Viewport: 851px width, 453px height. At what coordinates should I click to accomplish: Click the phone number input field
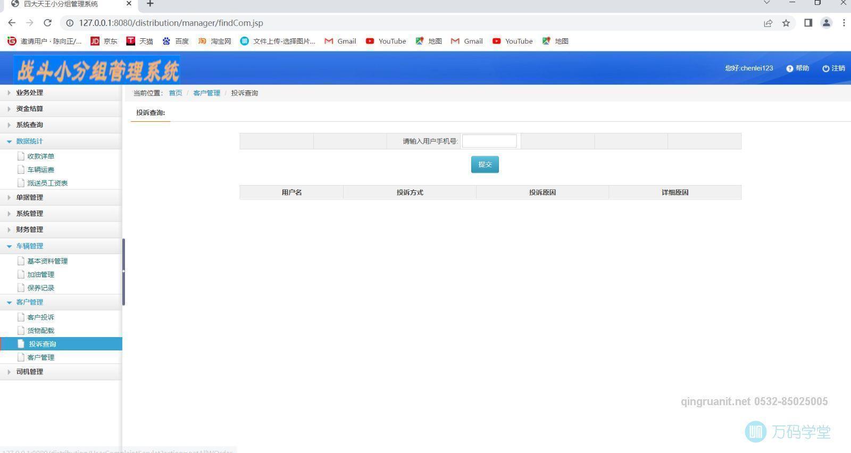[489, 141]
